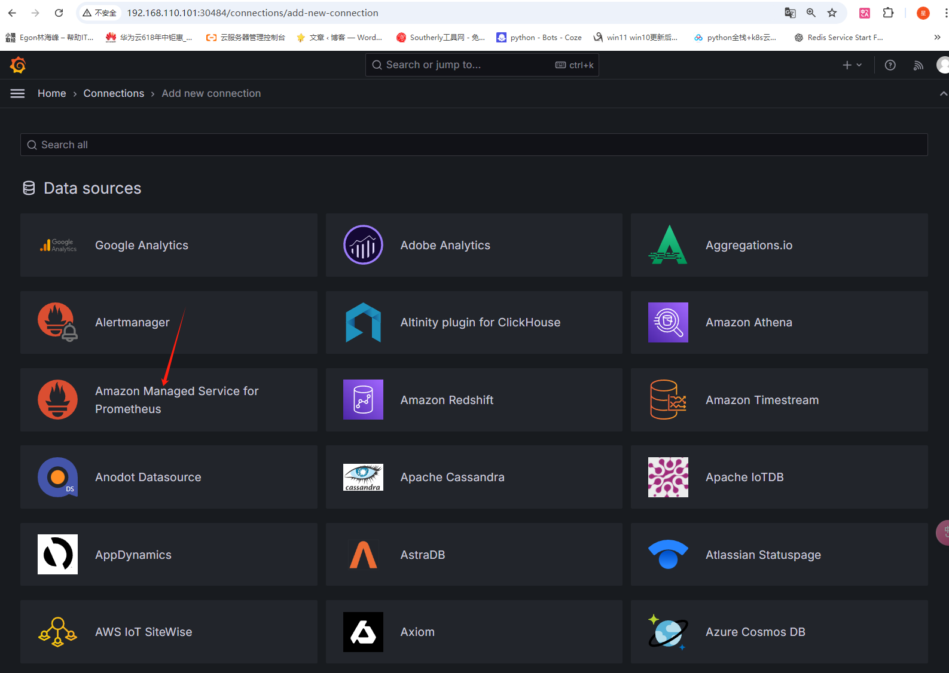Click Anodot Datasource label text
This screenshot has width=949, height=673.
coord(148,477)
